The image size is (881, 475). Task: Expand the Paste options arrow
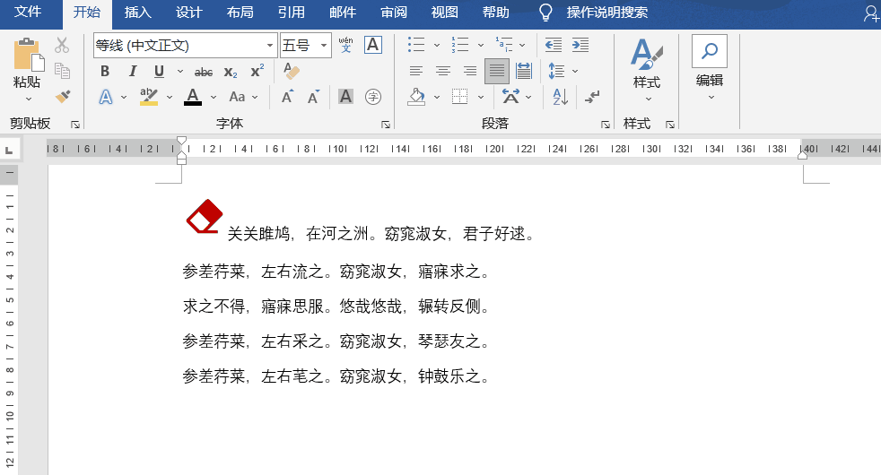coord(28,99)
